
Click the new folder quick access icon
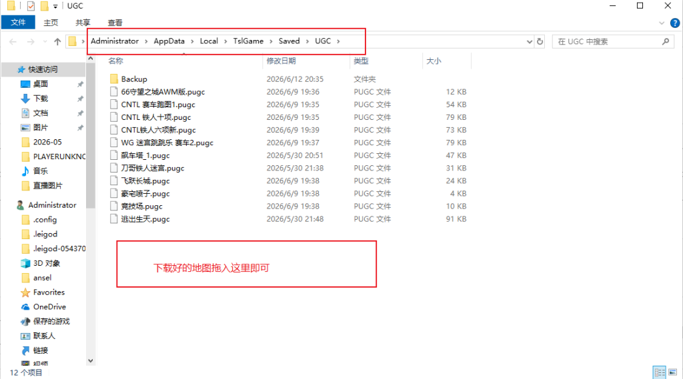coord(44,6)
